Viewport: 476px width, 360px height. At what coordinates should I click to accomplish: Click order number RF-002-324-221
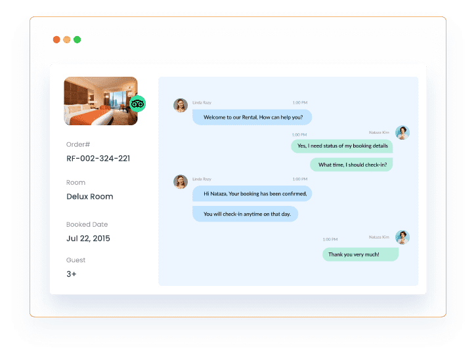(98, 159)
